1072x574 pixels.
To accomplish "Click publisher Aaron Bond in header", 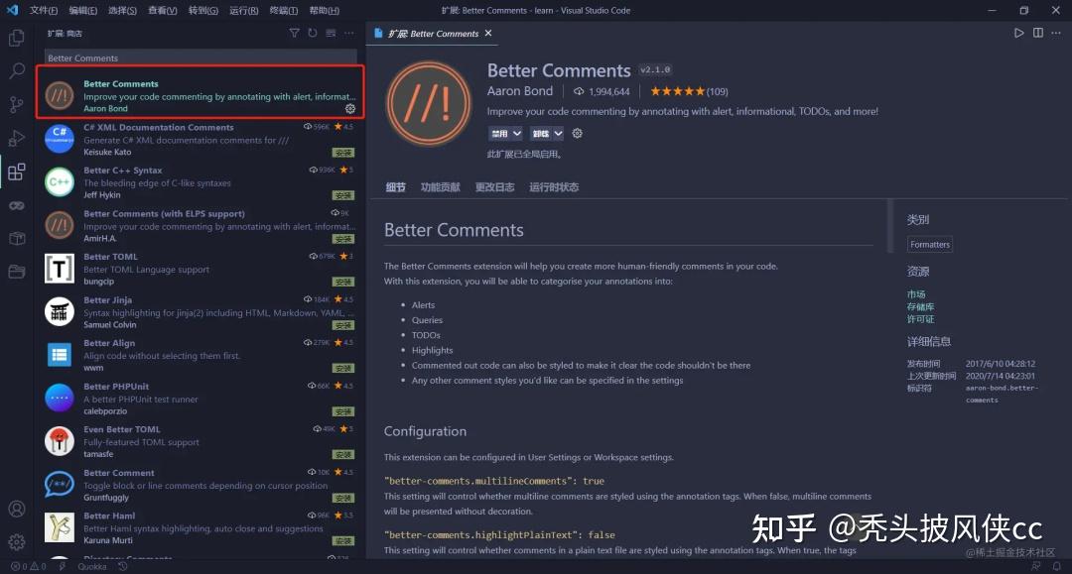I will pyautogui.click(x=519, y=91).
